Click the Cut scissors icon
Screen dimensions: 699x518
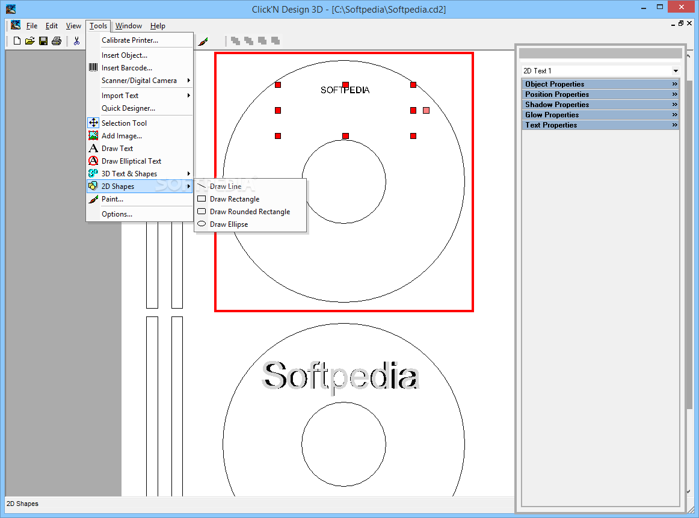[x=76, y=41]
